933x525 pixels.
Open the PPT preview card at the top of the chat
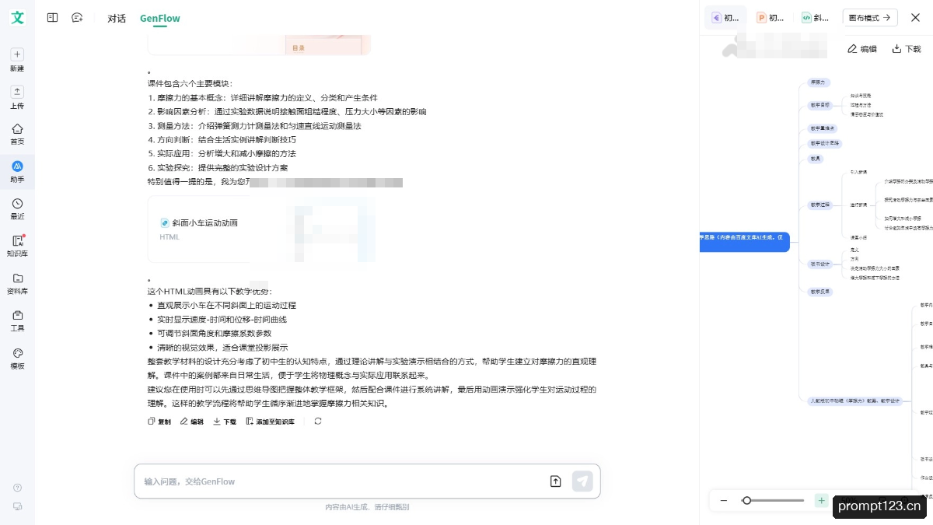(x=259, y=44)
